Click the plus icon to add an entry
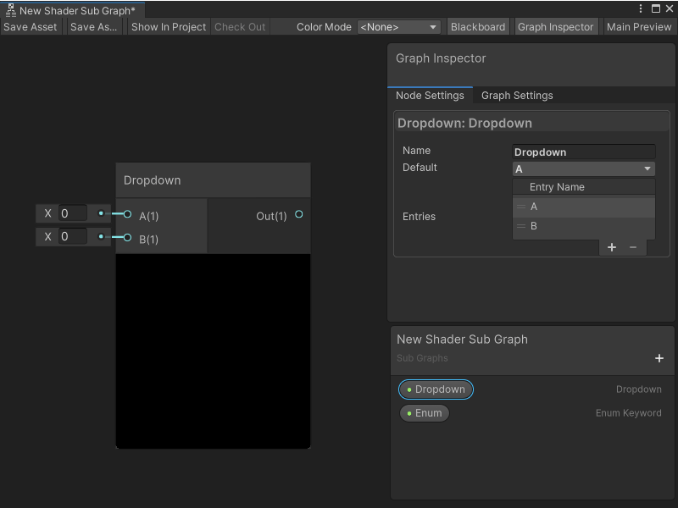The height and width of the screenshot is (508, 678). coord(612,247)
